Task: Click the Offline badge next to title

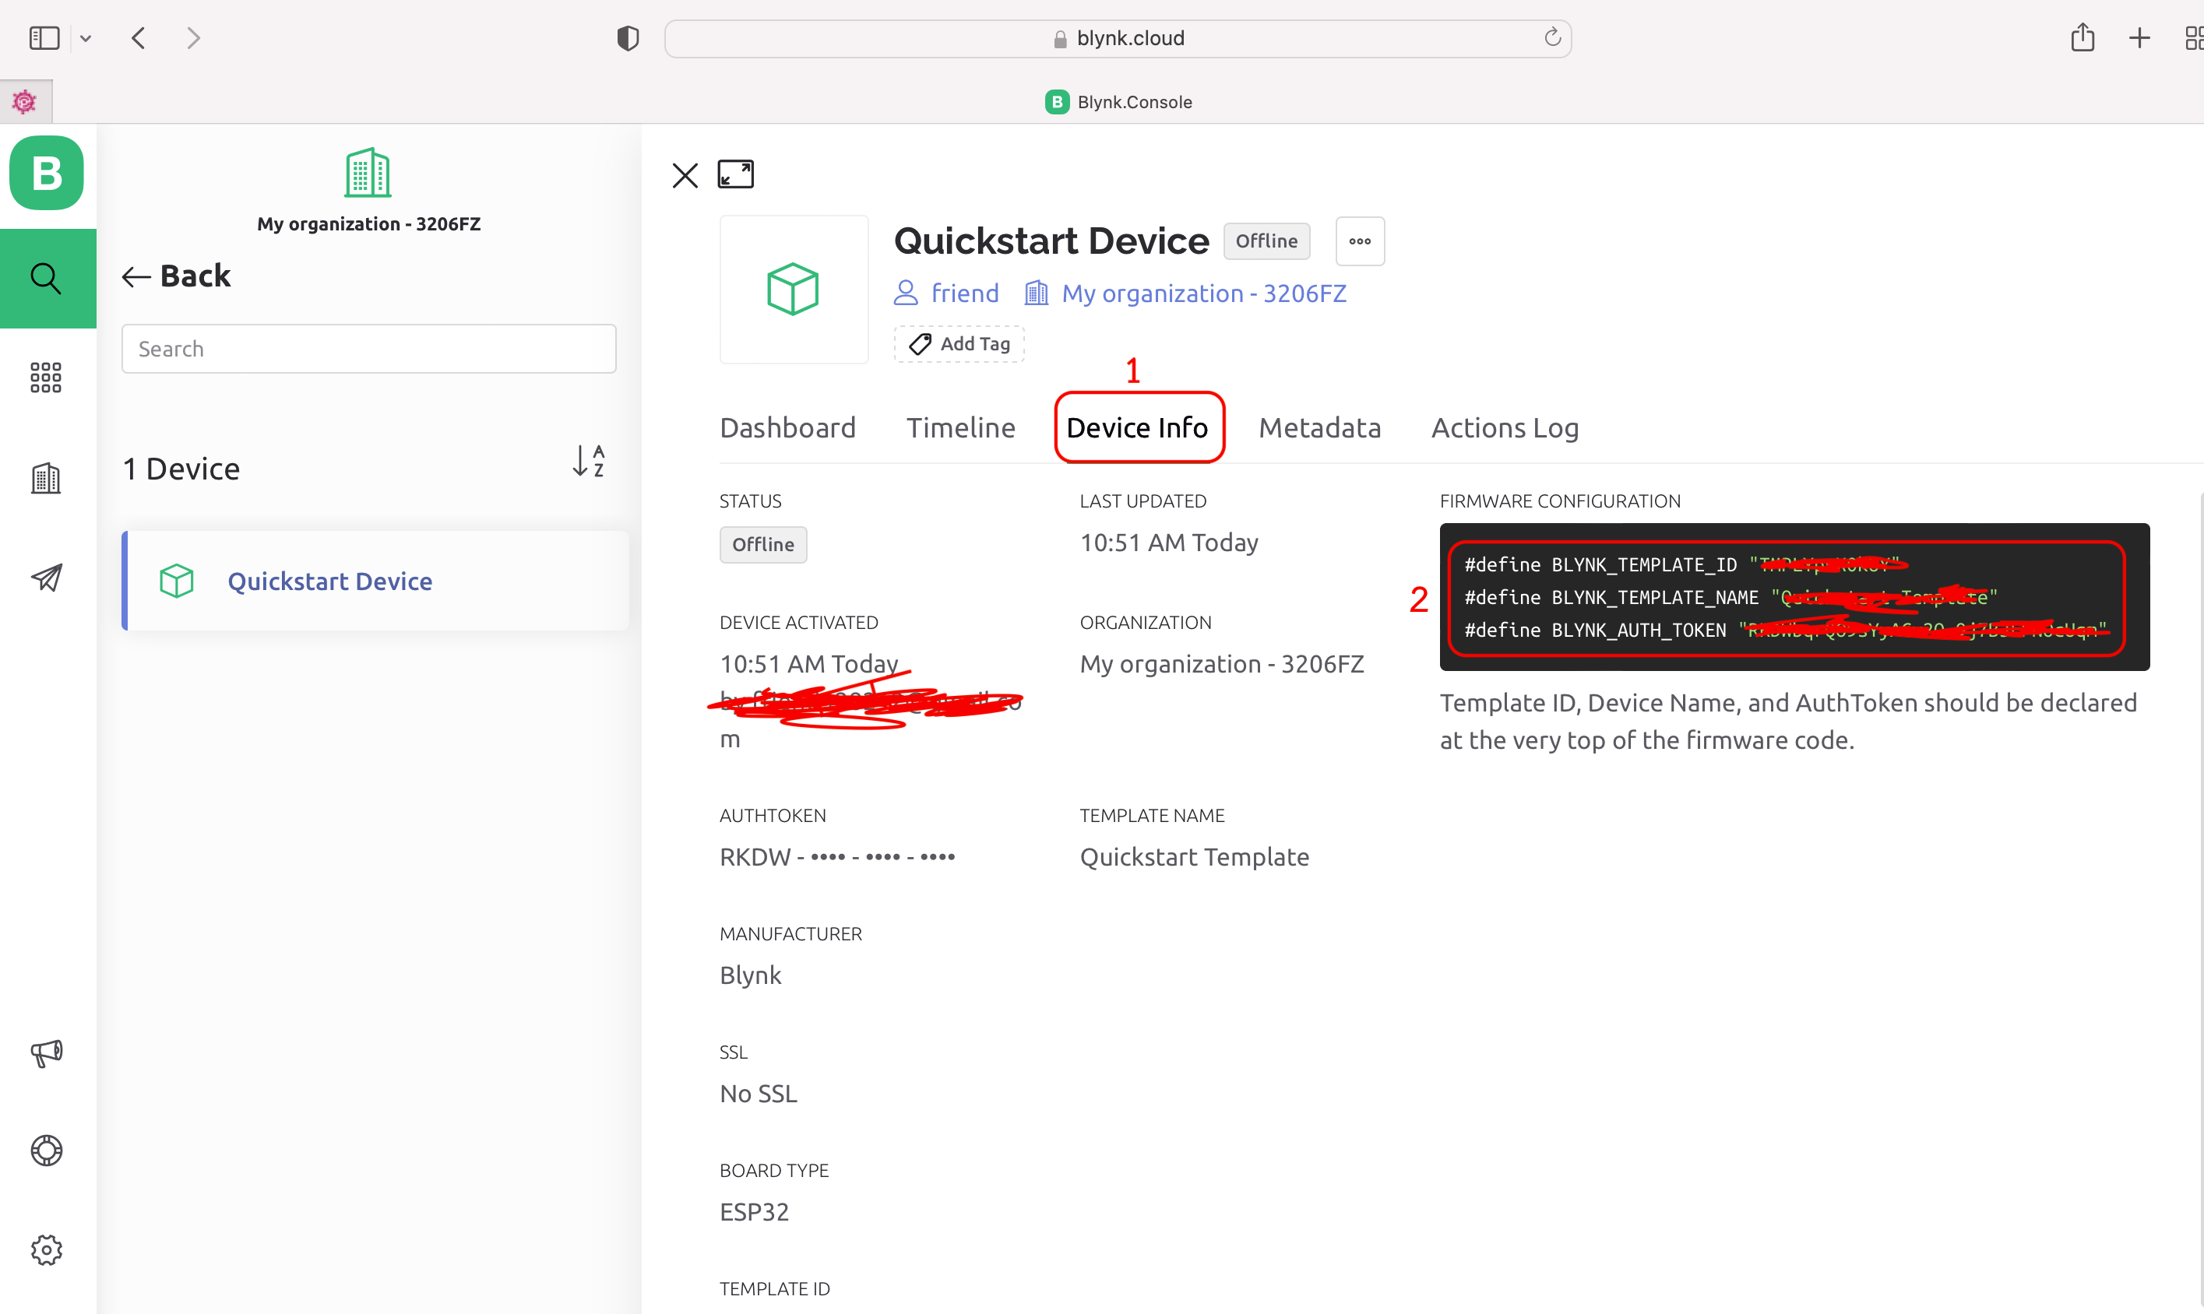Action: [1267, 241]
